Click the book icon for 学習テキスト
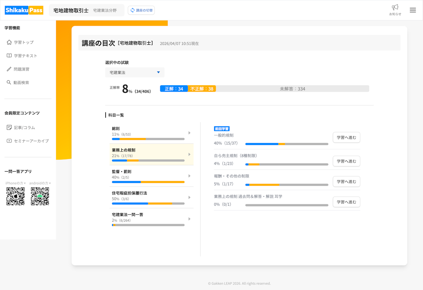The height and width of the screenshot is (290, 423). coord(9,56)
